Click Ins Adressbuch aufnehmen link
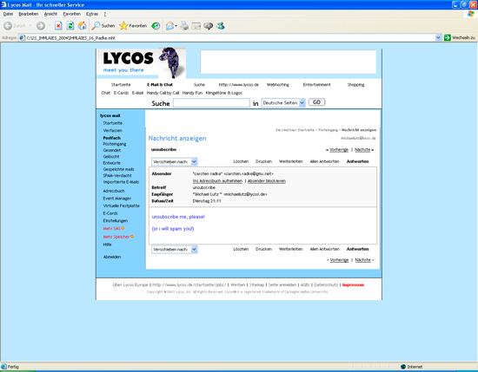This screenshot has width=478, height=372. [217, 181]
